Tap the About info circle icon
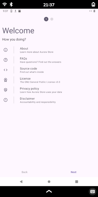The width and height of the screenshot is (98, 197). click(x=5, y=50)
